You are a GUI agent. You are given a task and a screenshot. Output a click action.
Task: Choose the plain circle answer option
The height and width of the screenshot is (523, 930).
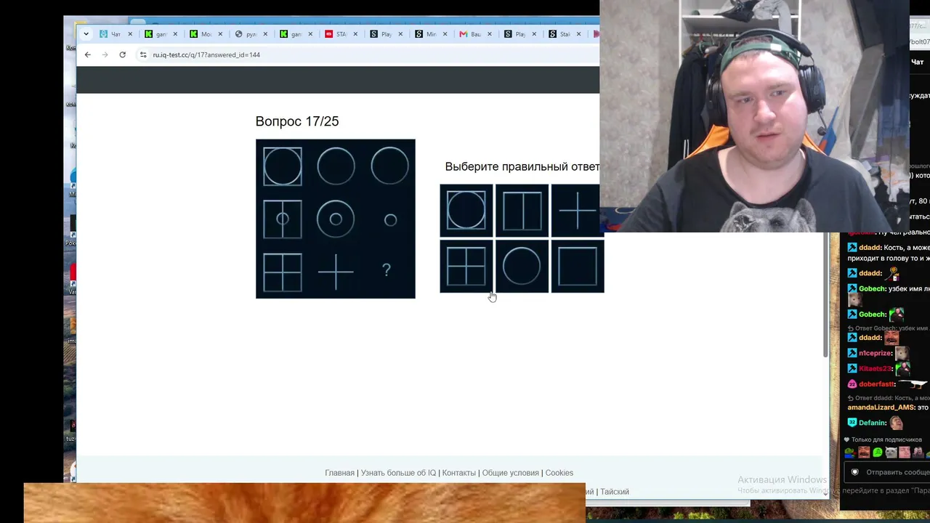point(522,266)
